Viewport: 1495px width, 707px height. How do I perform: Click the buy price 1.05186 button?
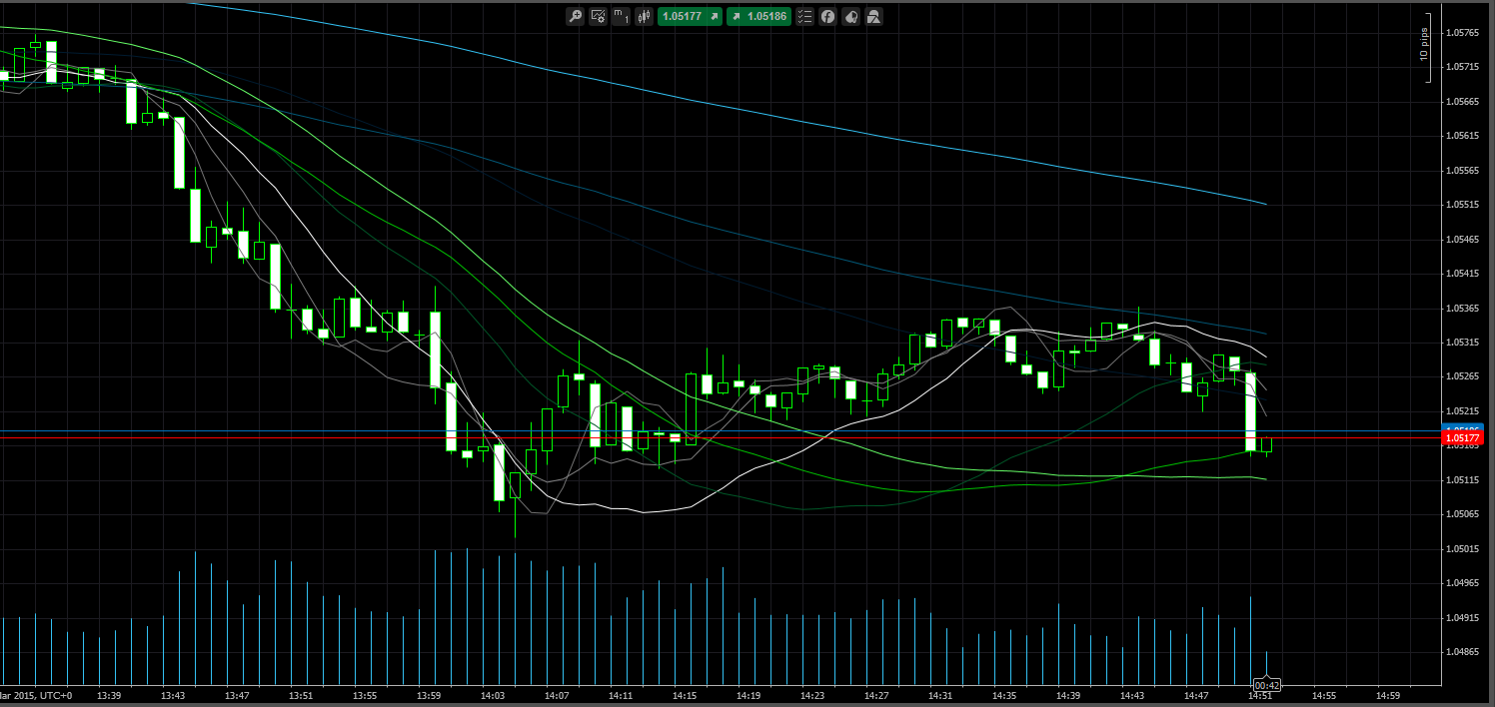click(758, 16)
